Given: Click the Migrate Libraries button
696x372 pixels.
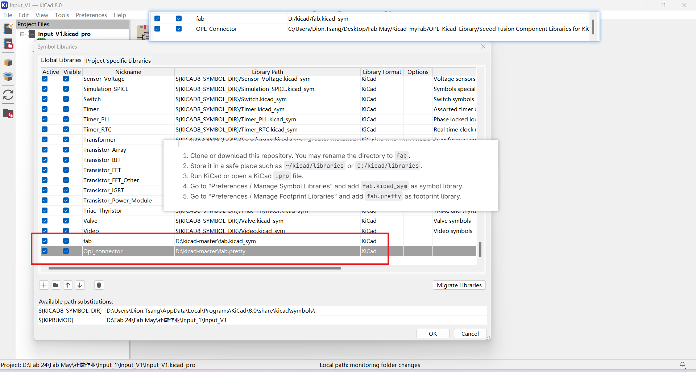Looking at the screenshot, I should pyautogui.click(x=459, y=285).
